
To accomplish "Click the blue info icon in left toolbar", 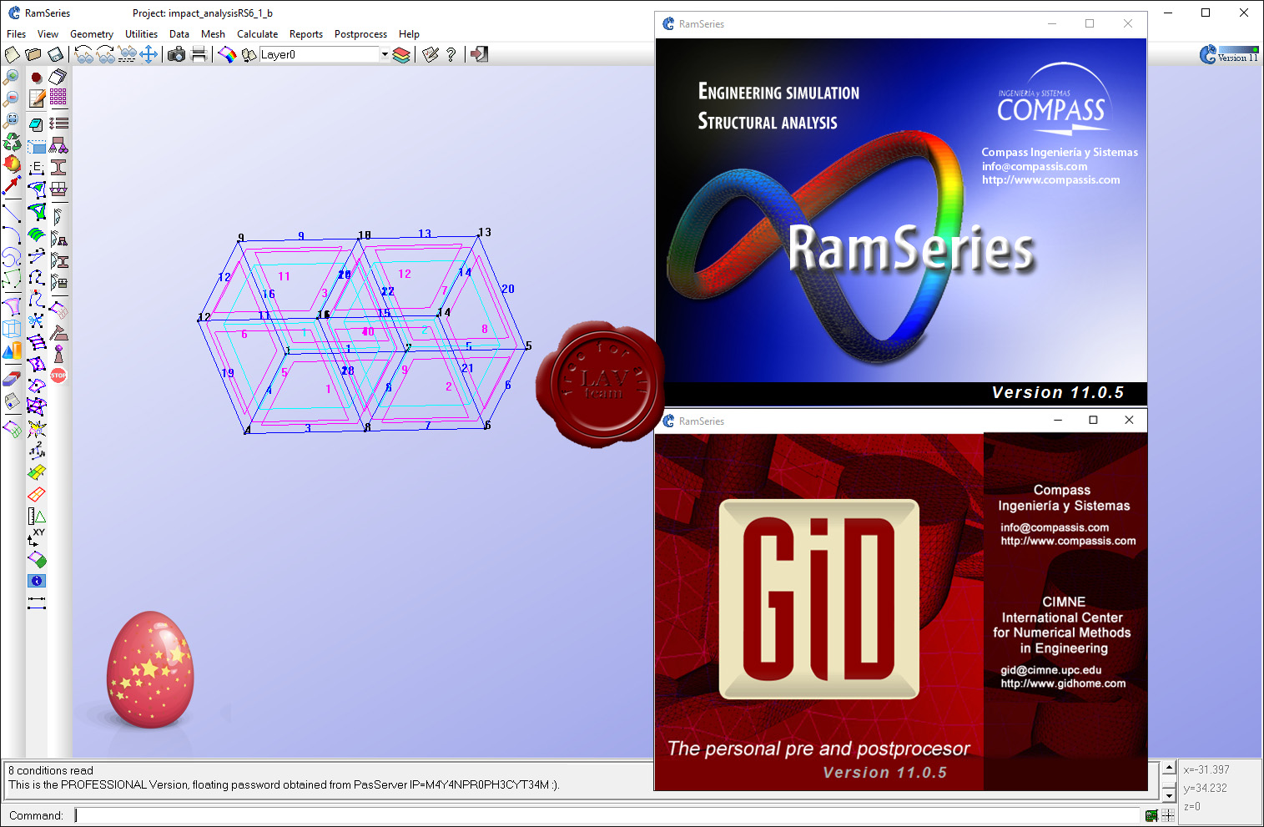I will tap(37, 581).
